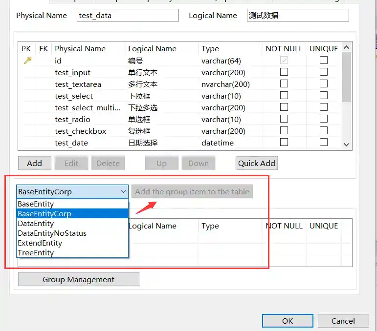
Task: Open Group Management
Action: (x=79, y=279)
